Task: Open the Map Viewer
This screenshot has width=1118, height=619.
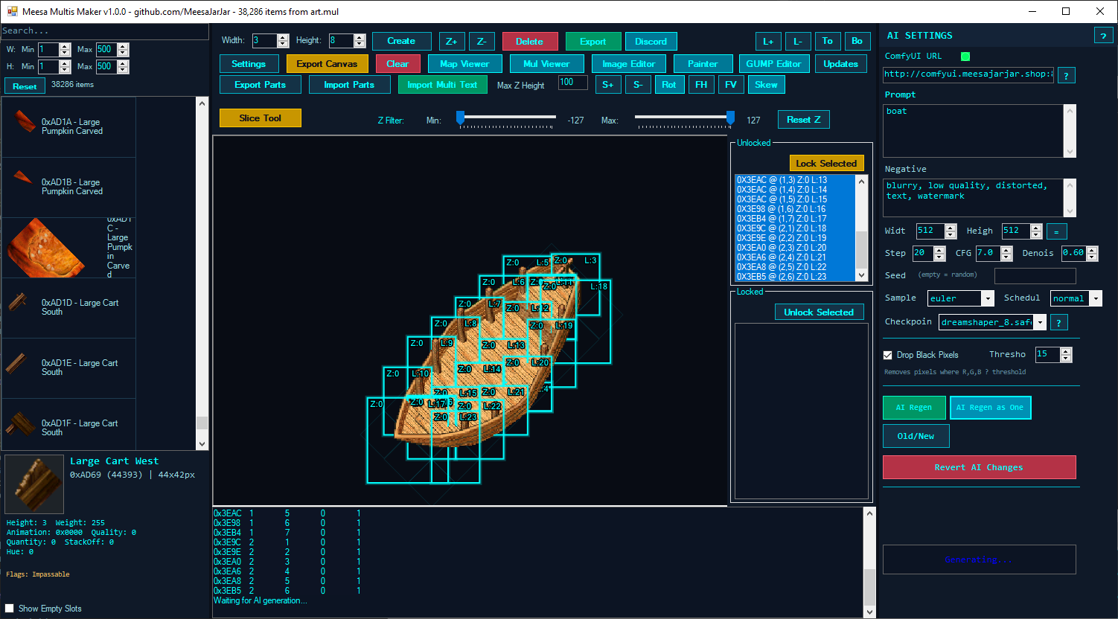Action: (x=464, y=63)
